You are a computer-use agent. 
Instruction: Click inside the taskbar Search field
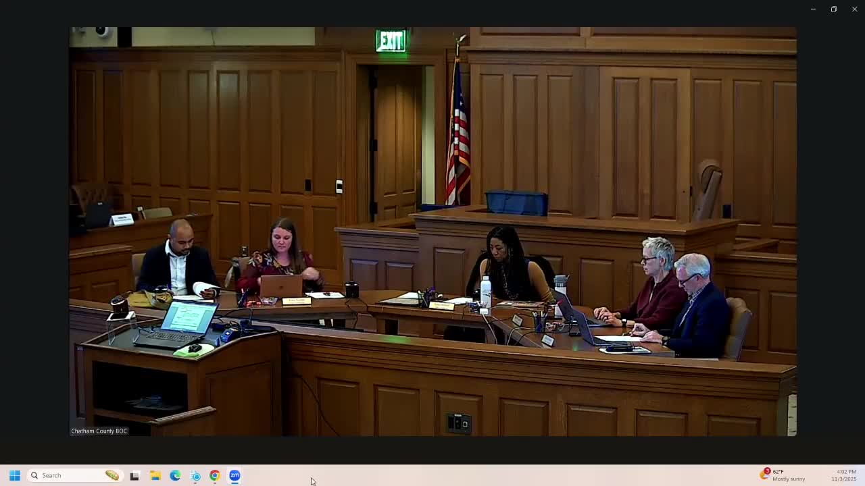(x=68, y=475)
